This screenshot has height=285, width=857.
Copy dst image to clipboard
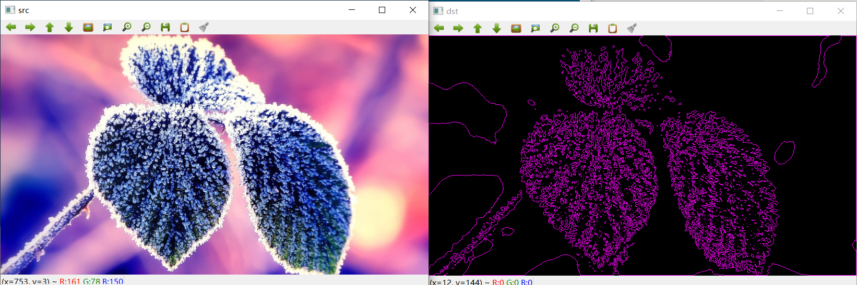(x=613, y=28)
